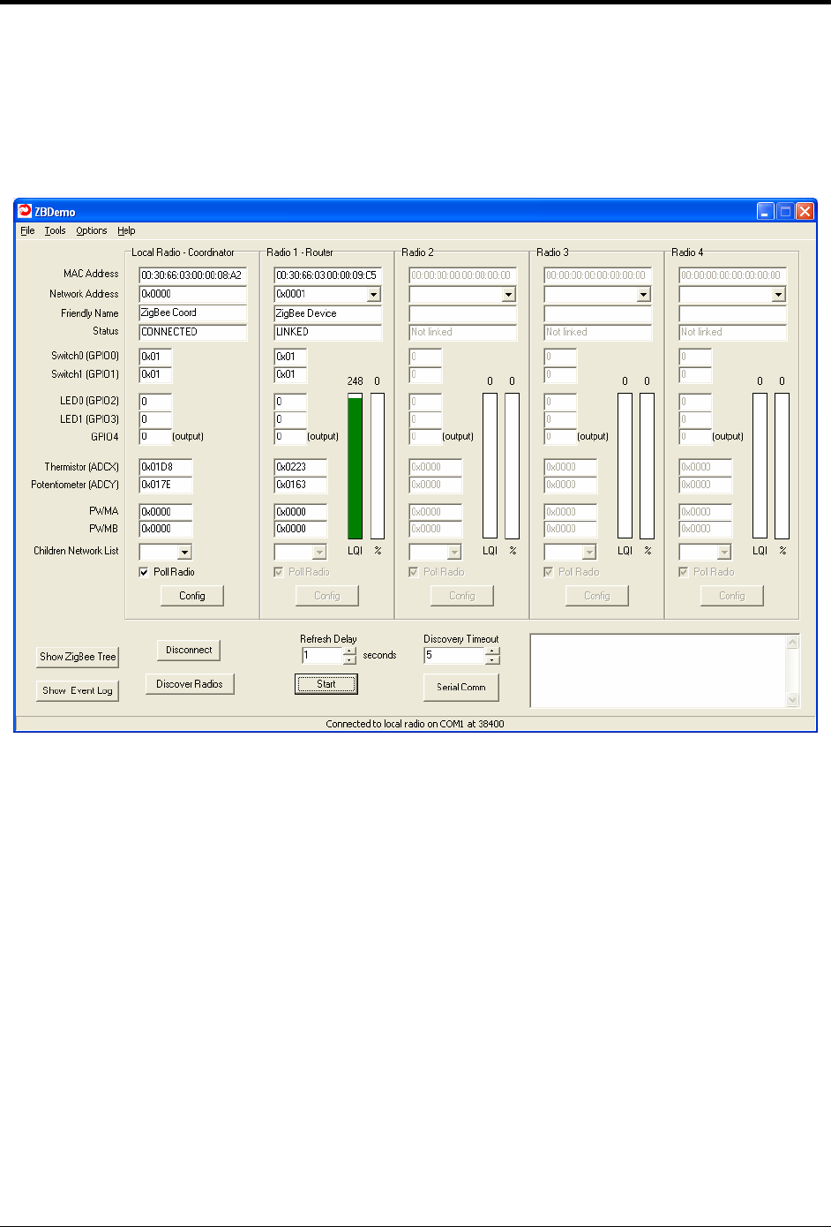Increase Discovery Timeout with up spinner arrow
Viewport: 831px width, 1227px height.
click(x=493, y=651)
